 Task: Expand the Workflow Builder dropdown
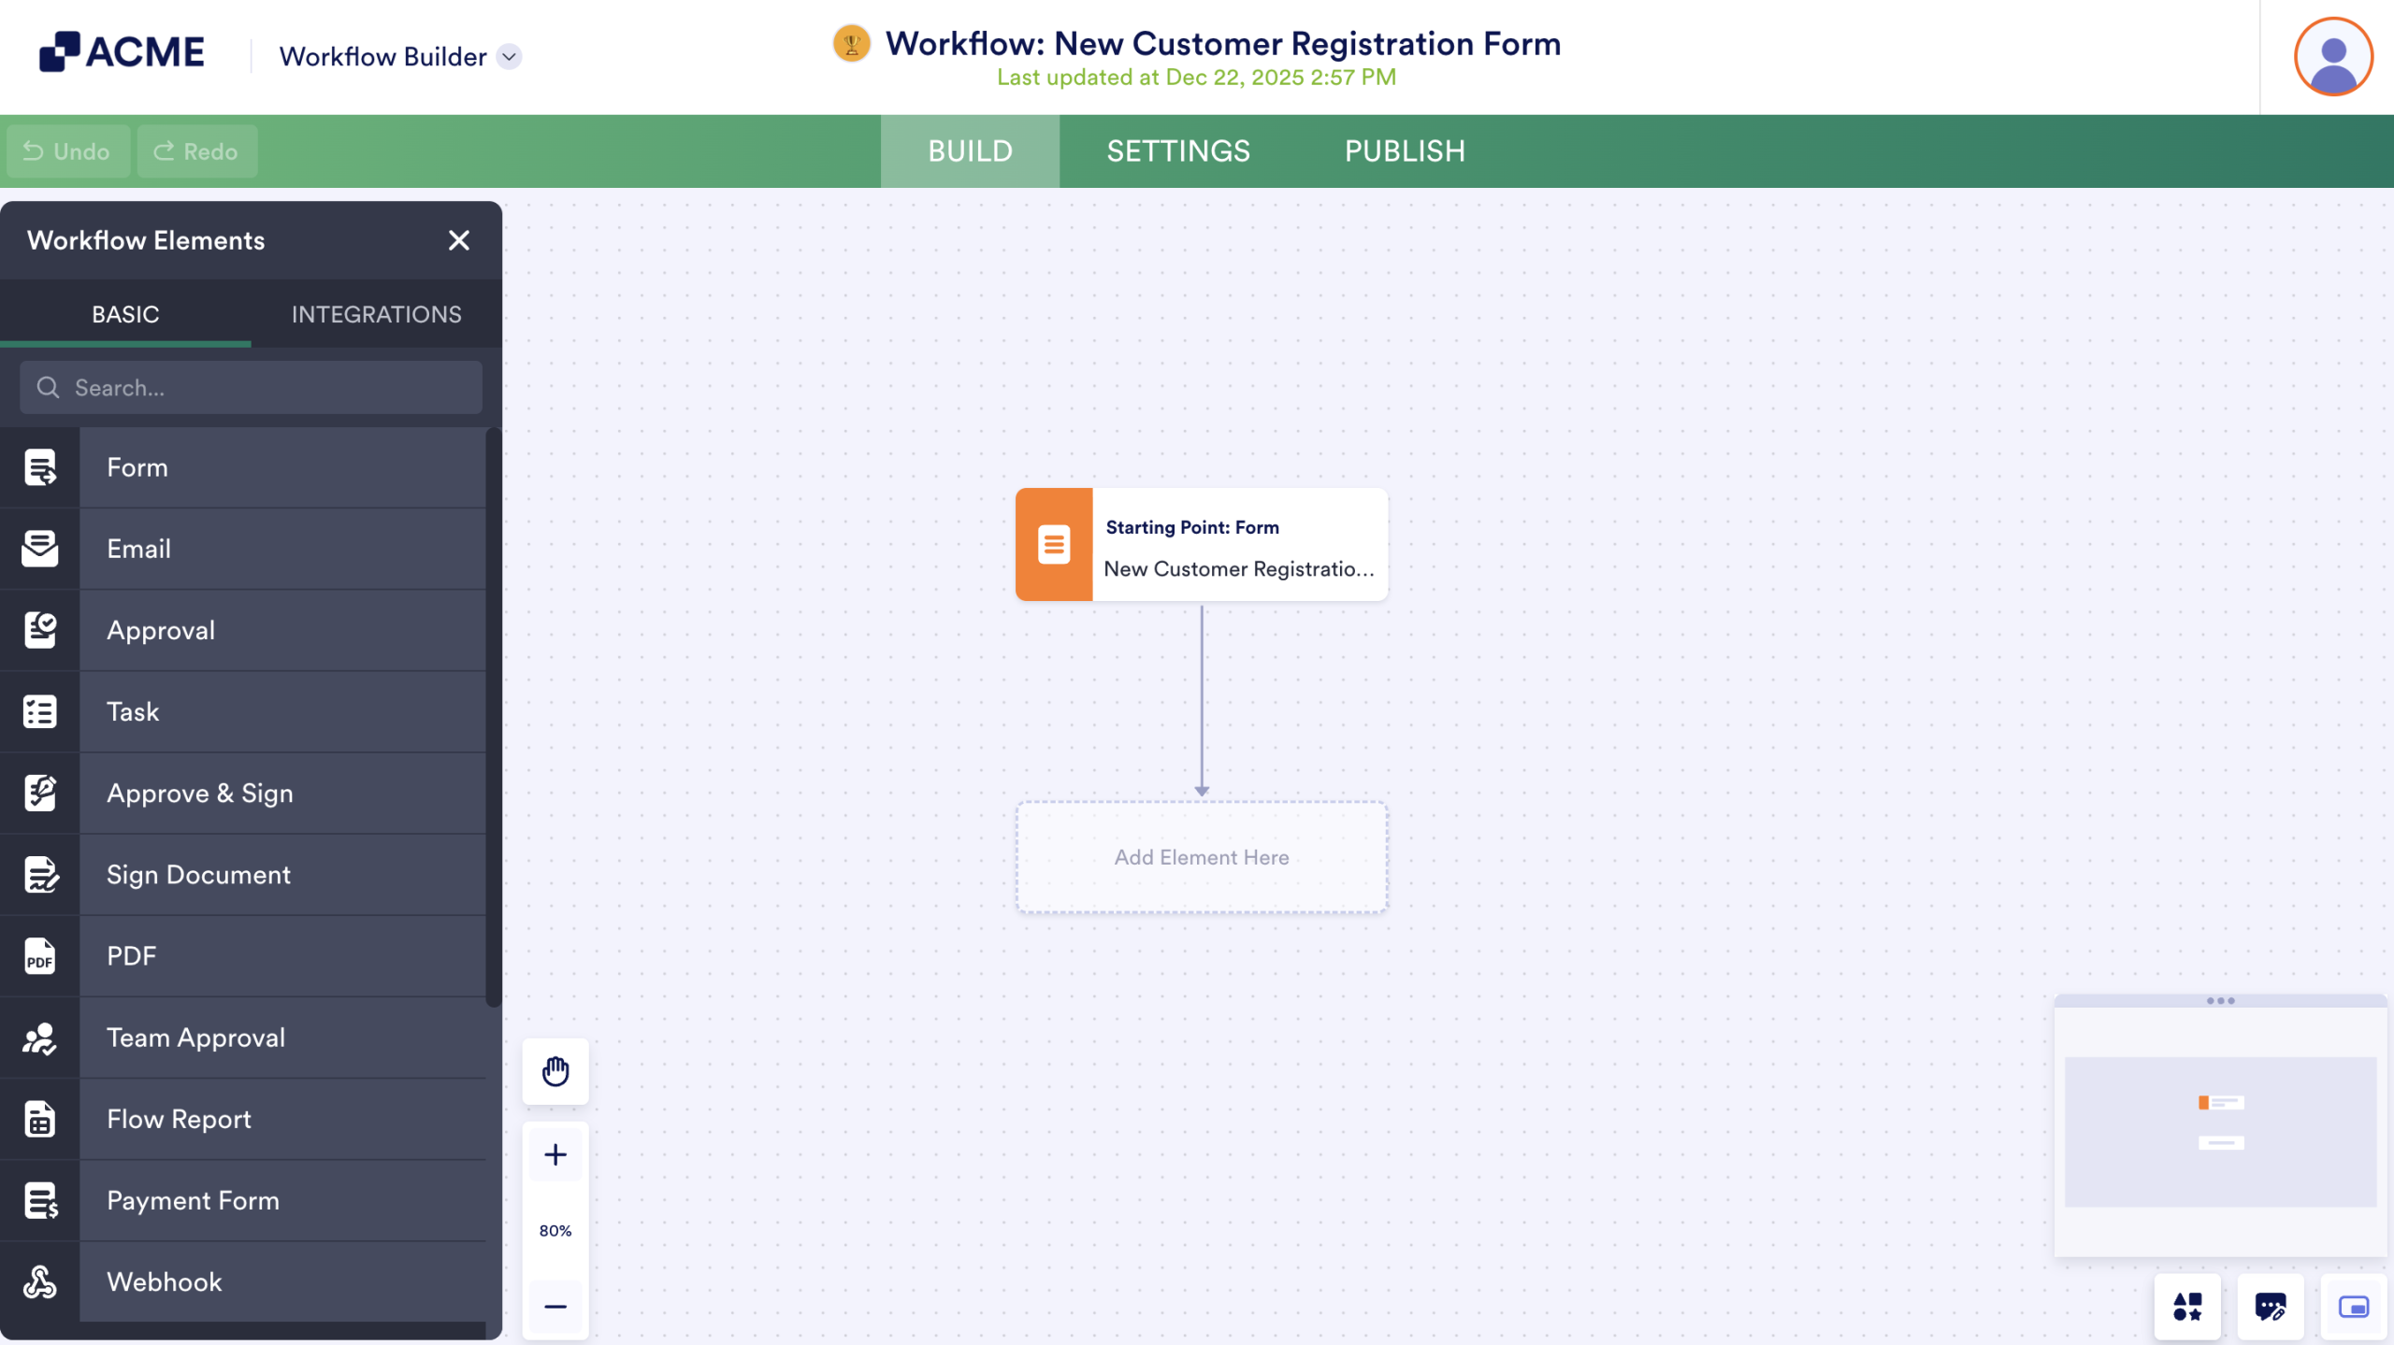[509, 56]
